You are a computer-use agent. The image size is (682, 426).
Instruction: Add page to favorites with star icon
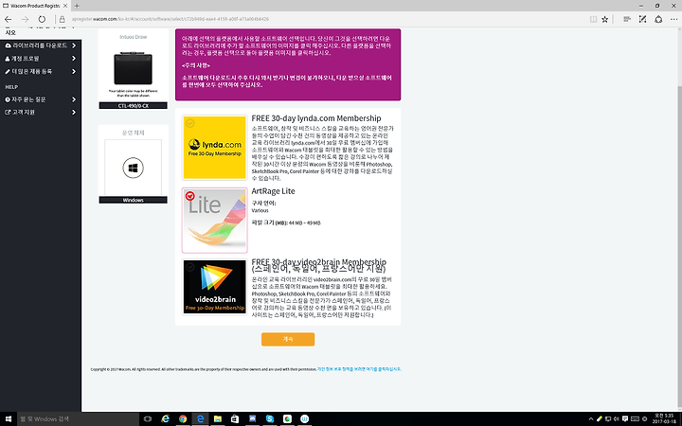(604, 19)
